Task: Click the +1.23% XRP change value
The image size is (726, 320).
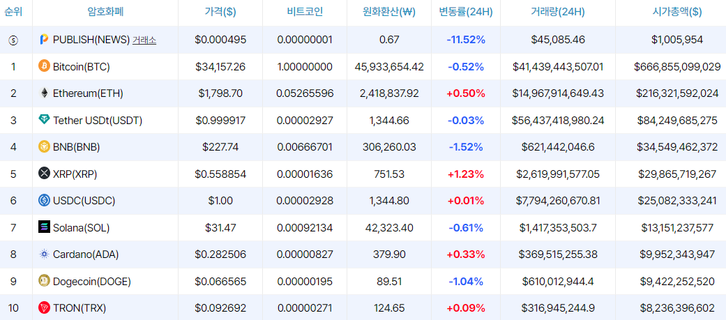Action: 466,174
